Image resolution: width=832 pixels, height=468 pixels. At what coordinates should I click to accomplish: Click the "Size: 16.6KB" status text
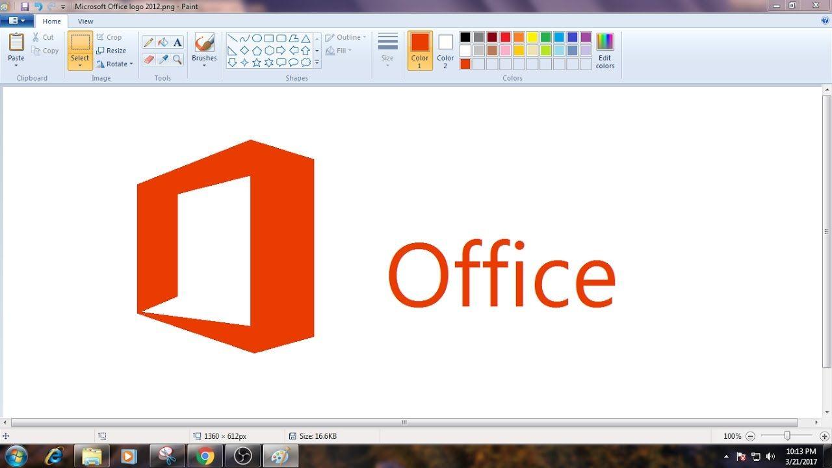318,436
